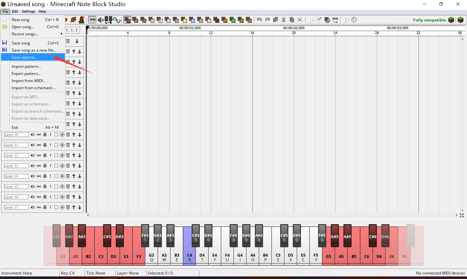Move Layer 10 up with arrow
The height and width of the screenshot is (279, 467).
pyautogui.click(x=74, y=135)
